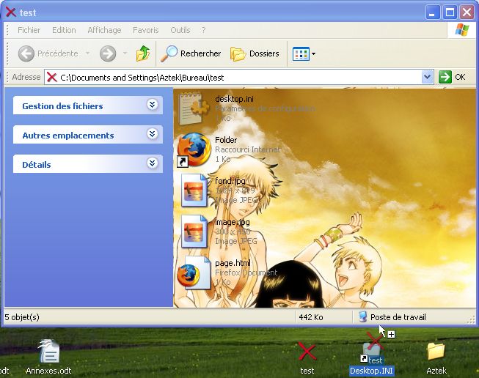Expand the Détails panel
The width and height of the screenshot is (479, 378).
coord(152,164)
